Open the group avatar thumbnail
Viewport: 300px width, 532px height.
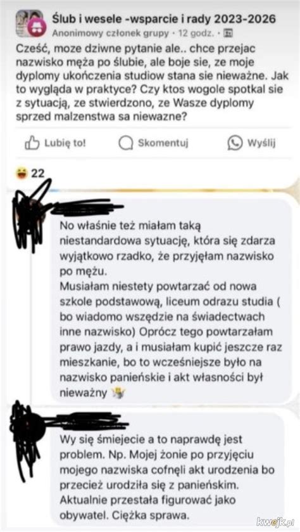(29, 23)
